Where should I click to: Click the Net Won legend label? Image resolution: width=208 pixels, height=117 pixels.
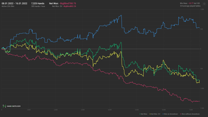click(x=144, y=114)
